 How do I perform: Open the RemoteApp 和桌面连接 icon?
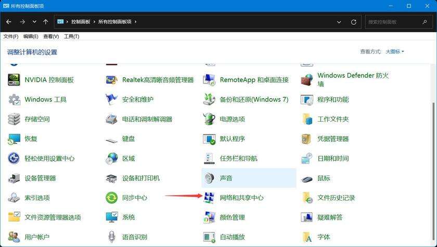(x=209, y=80)
